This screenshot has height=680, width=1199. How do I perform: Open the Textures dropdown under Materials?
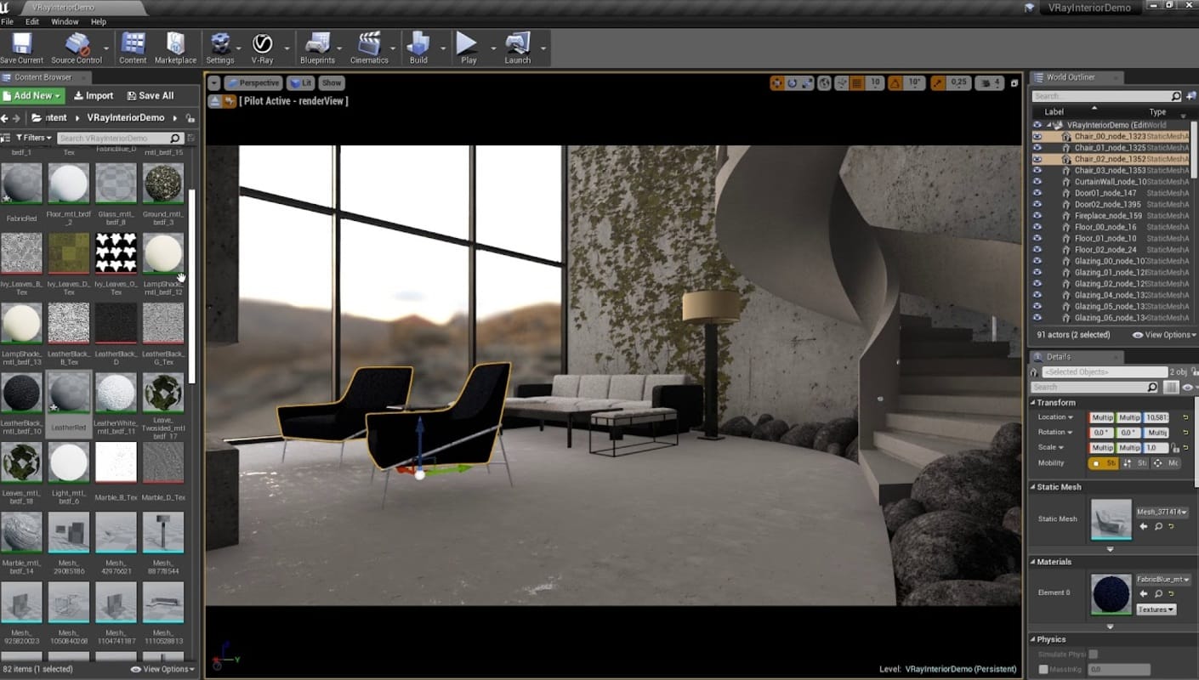[1156, 609]
